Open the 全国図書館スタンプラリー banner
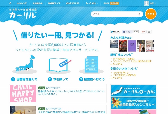This screenshot has width=168, height=114. [134, 103]
